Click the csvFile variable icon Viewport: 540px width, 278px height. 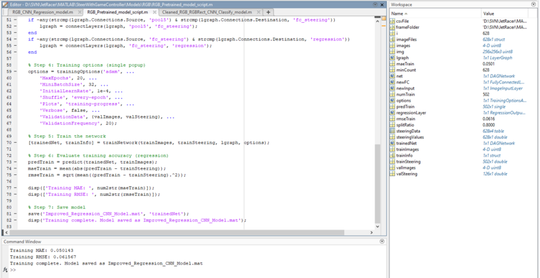click(x=394, y=20)
